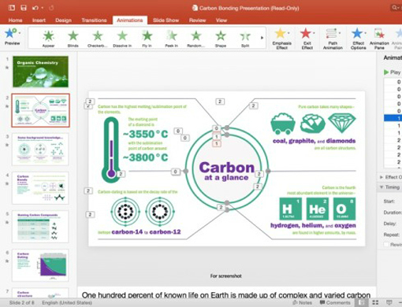Image resolution: width=402 pixels, height=307 pixels.
Task: Click the Play button in Animations pane
Action: (393, 72)
